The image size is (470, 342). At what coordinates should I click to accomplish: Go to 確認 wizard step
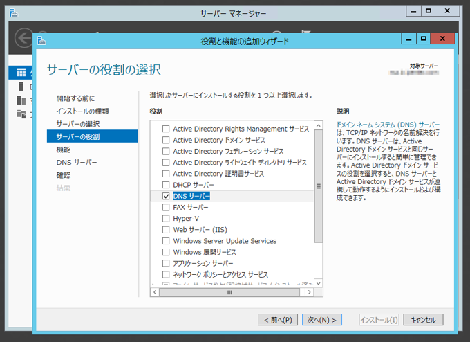[64, 175]
